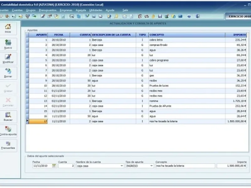Image resolution: width=251 pixels, height=188 pixels.
Task: Open the Buscar search tool
Action: point(8,117)
